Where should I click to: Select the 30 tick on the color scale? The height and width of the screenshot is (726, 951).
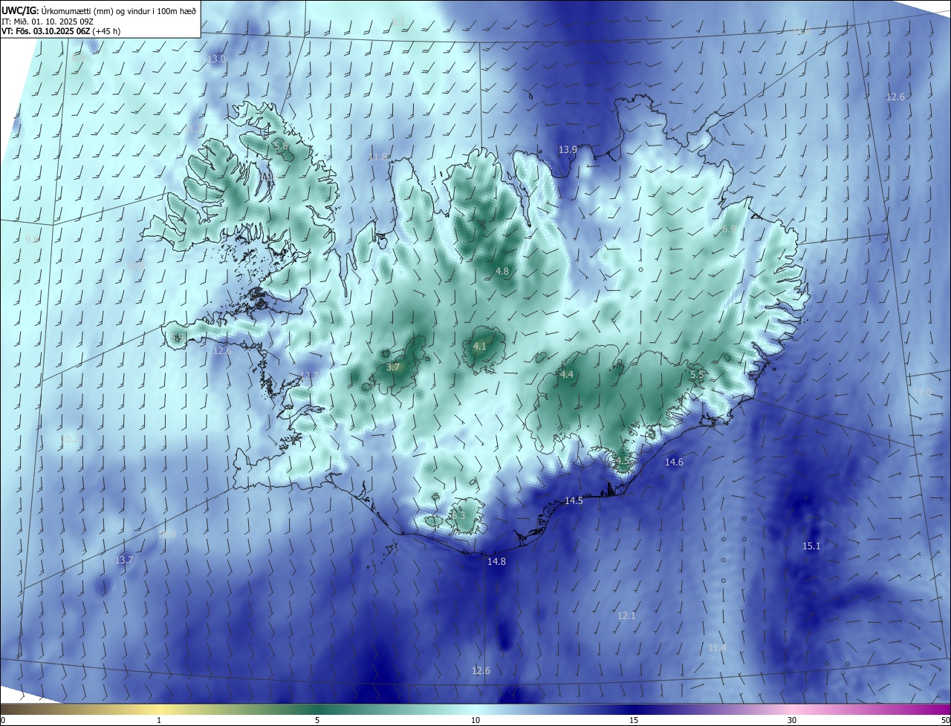coord(792,720)
